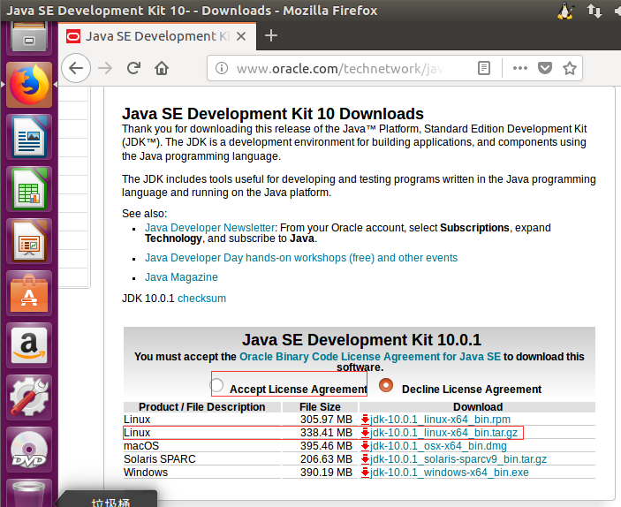This screenshot has width=621, height=507.
Task: Go back to the previous page
Action: 76,68
